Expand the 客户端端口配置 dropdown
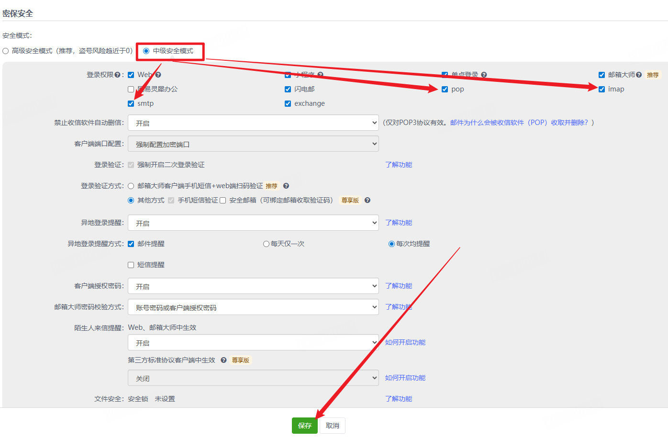 (253, 144)
